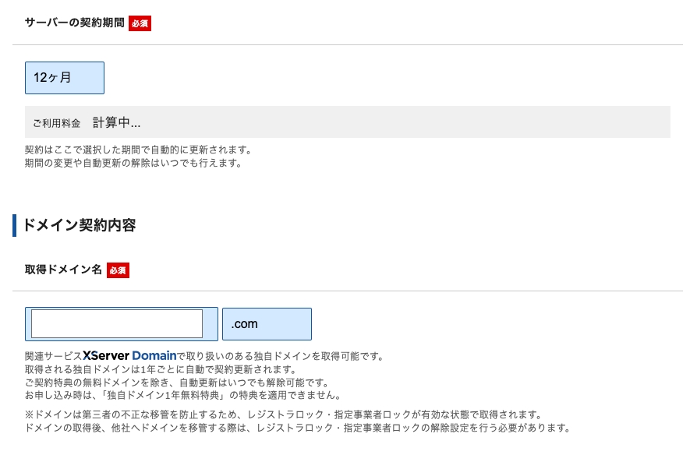Click the note about transferring domain to 他社
The width and height of the screenshot is (697, 476).
click(x=298, y=428)
